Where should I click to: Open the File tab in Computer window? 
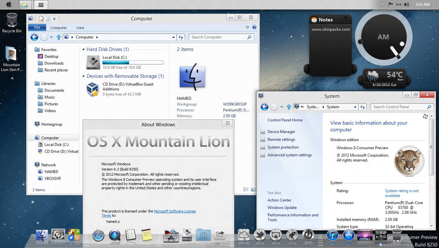(37, 27)
